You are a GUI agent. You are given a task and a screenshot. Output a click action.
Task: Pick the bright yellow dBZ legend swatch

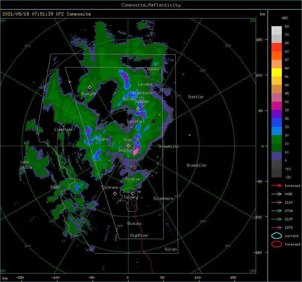tap(276, 72)
